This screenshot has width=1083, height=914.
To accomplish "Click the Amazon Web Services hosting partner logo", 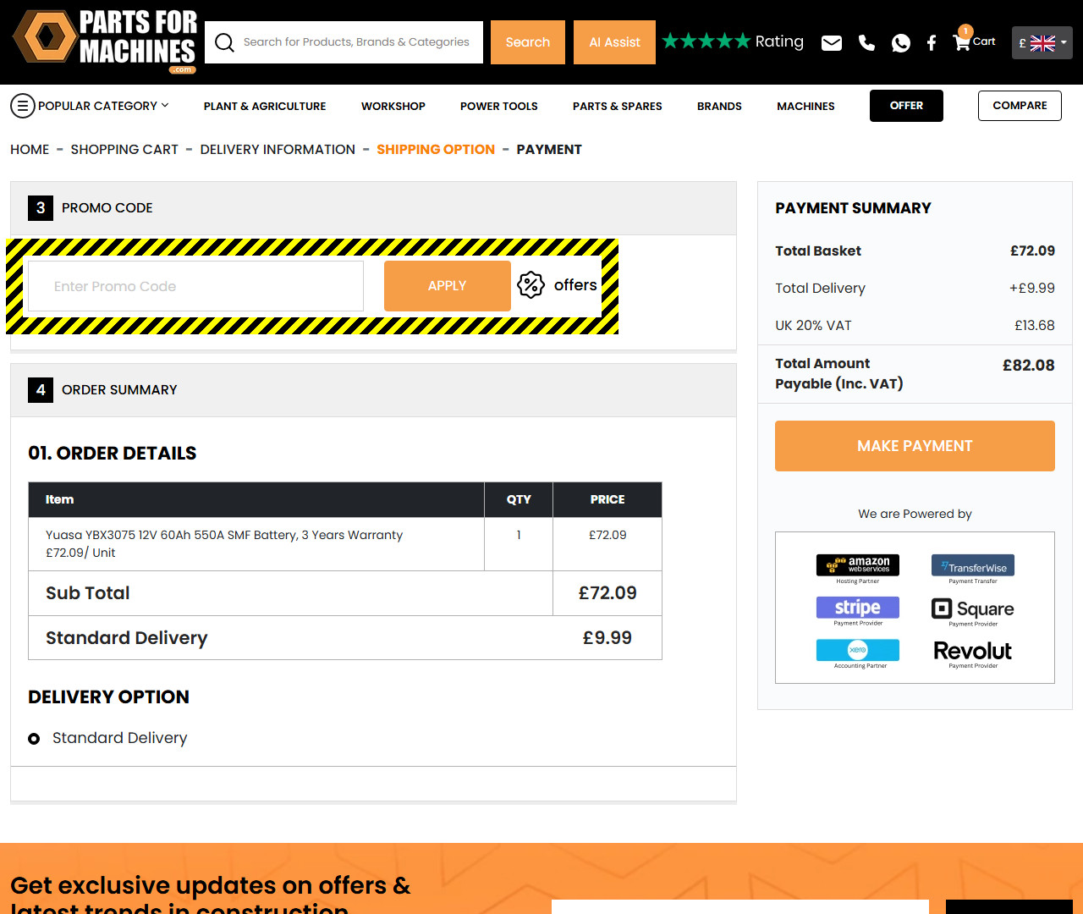I will coord(857,564).
